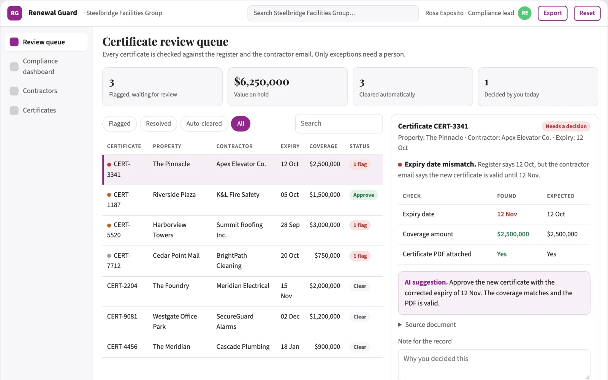Click the Value on hold card
The height and width of the screenshot is (380, 608).
click(288, 87)
